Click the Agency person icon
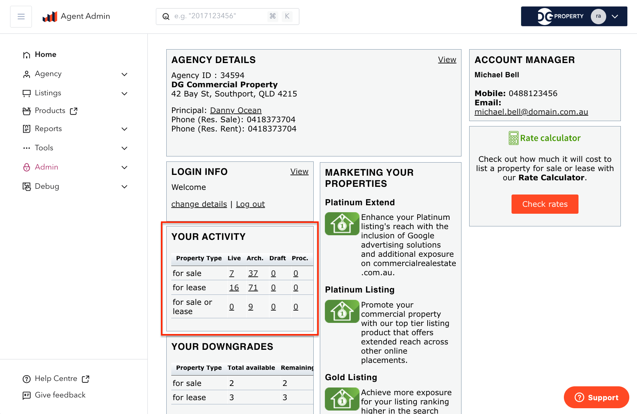Viewport: 637px width, 414px height. pyautogui.click(x=27, y=74)
